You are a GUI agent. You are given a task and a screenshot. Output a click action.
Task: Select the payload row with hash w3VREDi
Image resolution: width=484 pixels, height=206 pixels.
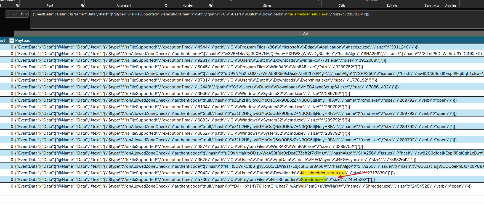(x=249, y=54)
